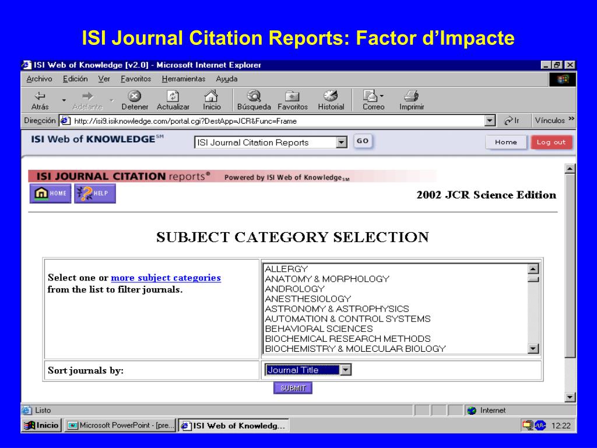
Task: Switch to Microsoft PowerPoint taskbar item
Action: pos(120,425)
